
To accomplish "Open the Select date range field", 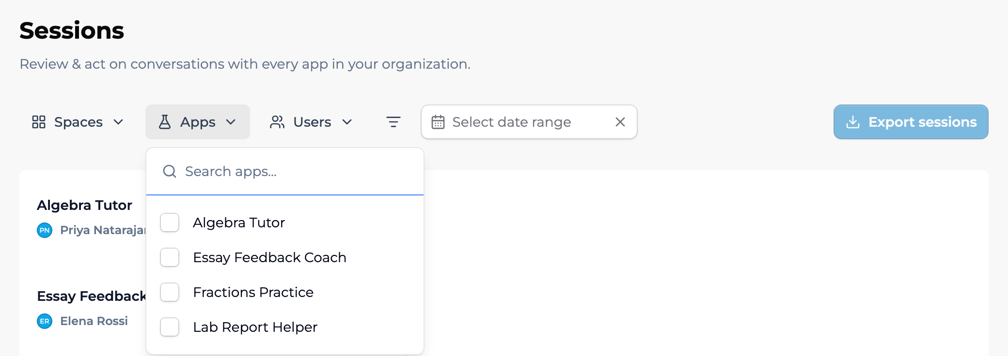I will [x=529, y=122].
